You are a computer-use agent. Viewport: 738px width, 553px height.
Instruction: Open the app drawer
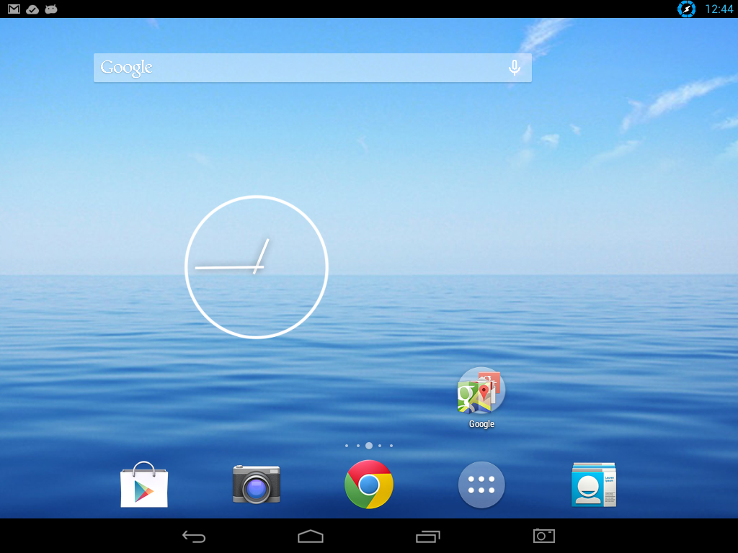481,485
